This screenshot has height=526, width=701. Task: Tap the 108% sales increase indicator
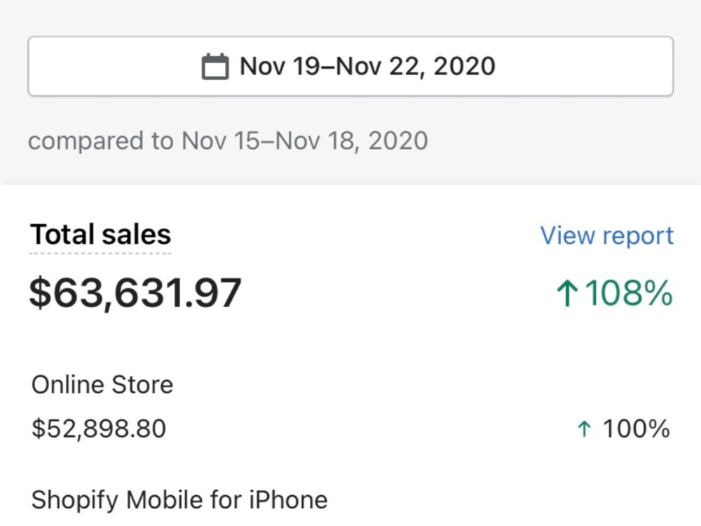(x=615, y=293)
